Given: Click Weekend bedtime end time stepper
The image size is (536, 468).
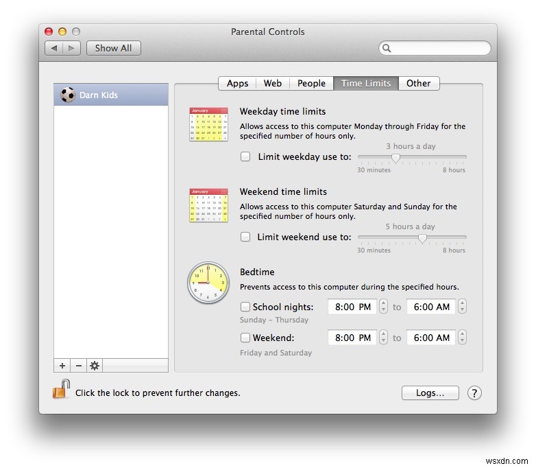Looking at the screenshot, I should pyautogui.click(x=462, y=337).
